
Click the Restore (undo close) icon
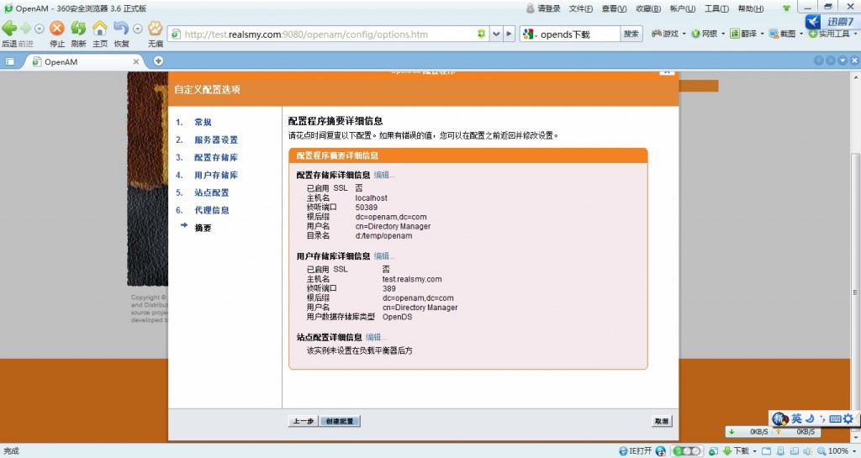pos(121,28)
